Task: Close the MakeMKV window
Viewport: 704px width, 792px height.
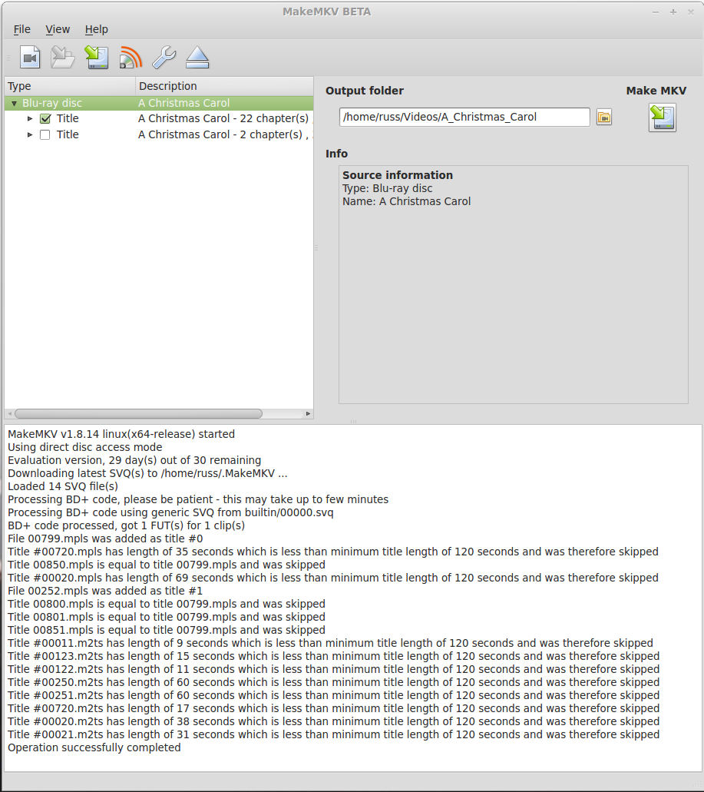Action: pos(691,12)
